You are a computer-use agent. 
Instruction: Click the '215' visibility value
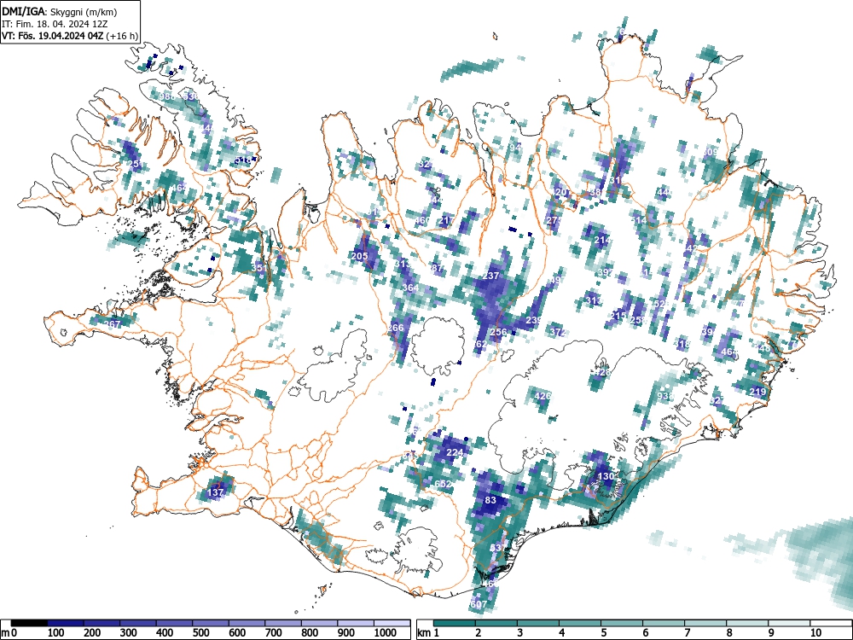[618, 317]
